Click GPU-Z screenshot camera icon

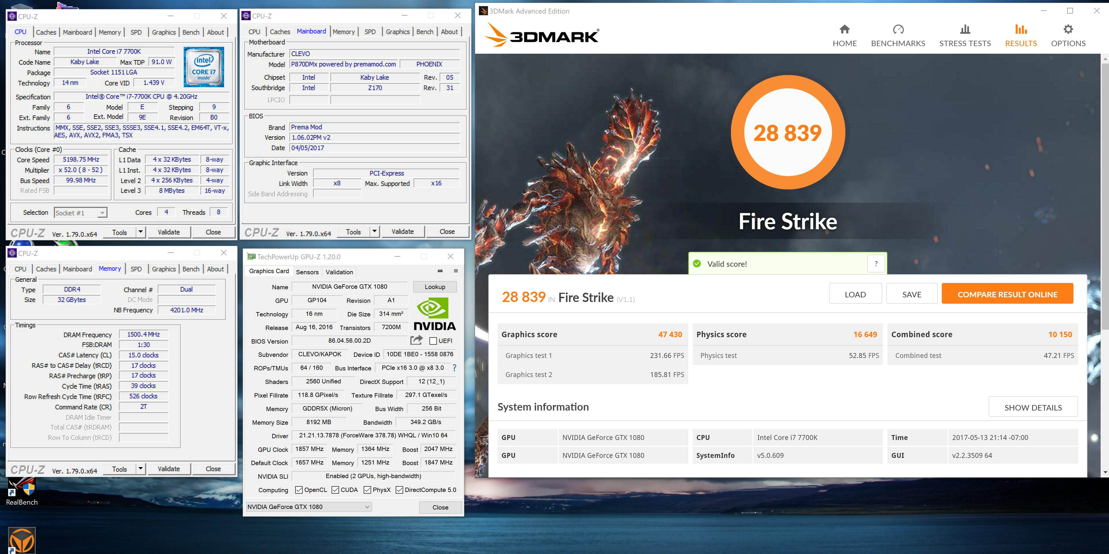pos(440,271)
